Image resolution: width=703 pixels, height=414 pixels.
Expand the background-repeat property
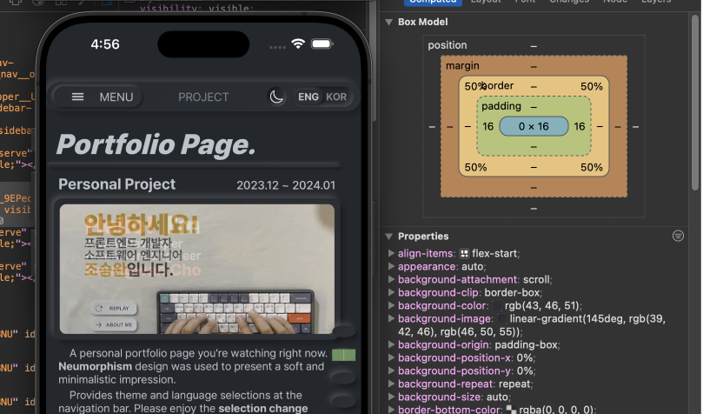coord(391,384)
